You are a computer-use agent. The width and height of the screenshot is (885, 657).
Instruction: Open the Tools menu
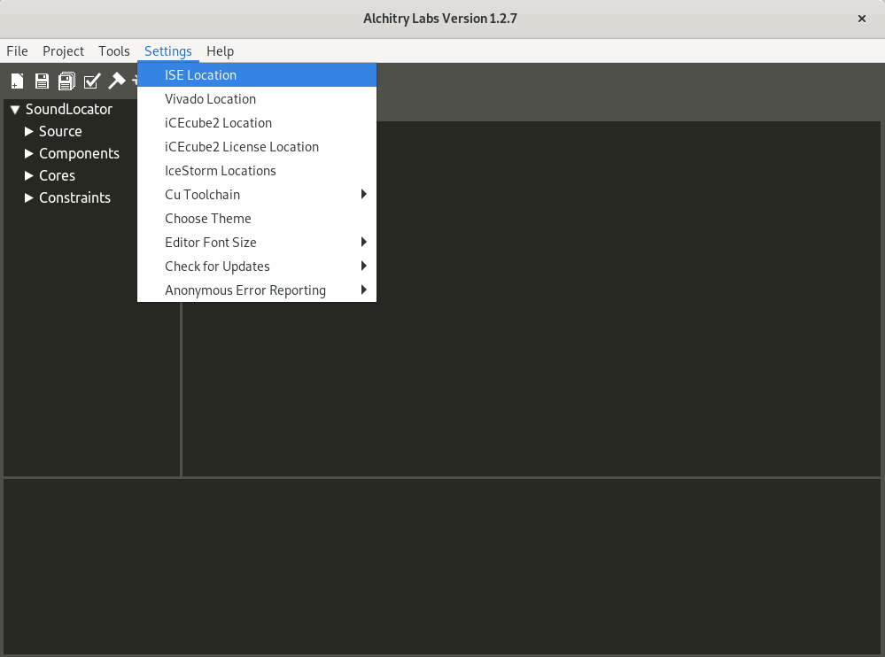pos(114,51)
